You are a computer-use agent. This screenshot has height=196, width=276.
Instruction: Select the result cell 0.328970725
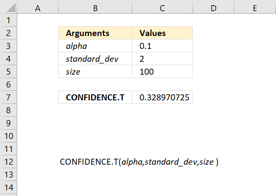click(162, 97)
